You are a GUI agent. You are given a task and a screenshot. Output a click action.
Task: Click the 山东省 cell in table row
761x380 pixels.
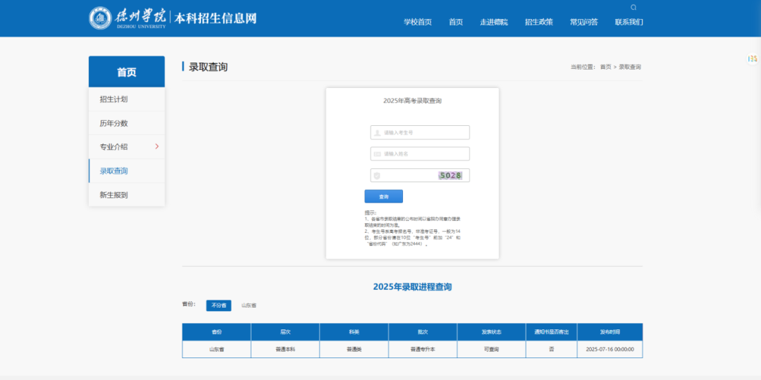click(216, 349)
